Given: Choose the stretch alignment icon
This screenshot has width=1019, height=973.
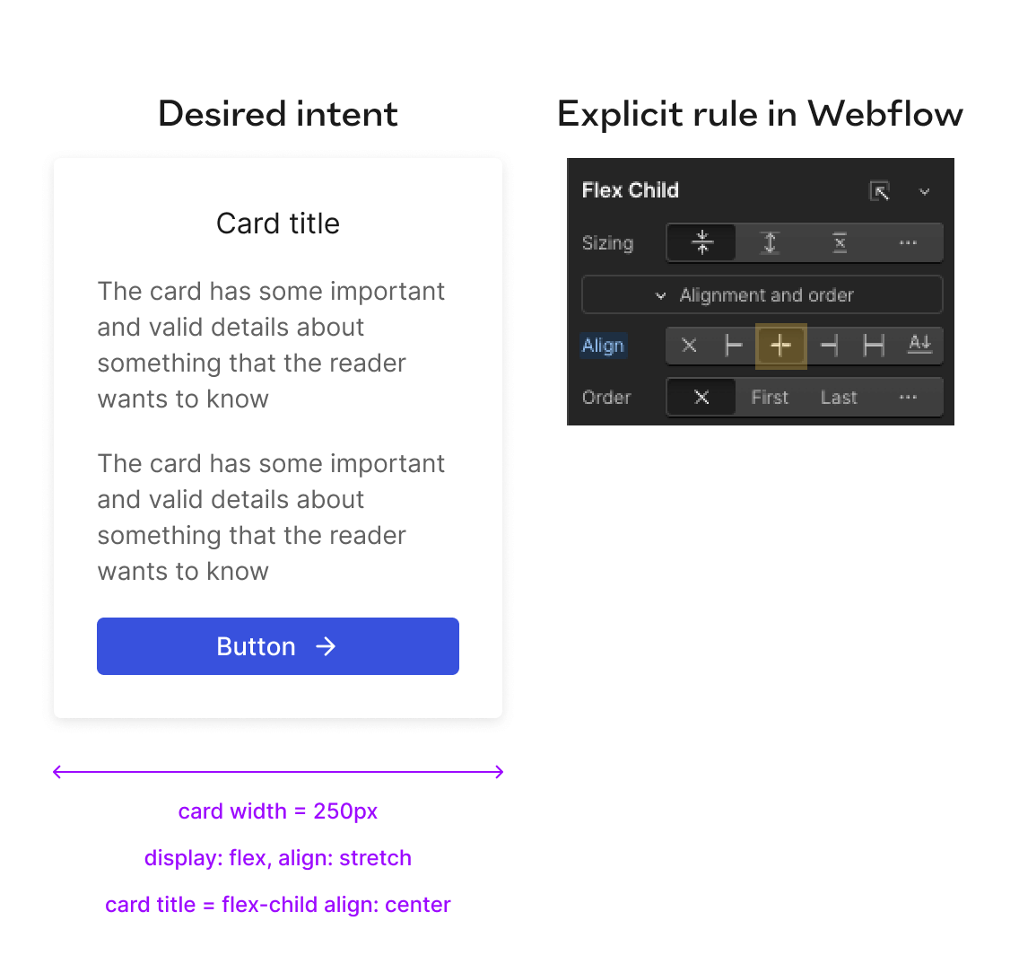Looking at the screenshot, I should [x=873, y=346].
